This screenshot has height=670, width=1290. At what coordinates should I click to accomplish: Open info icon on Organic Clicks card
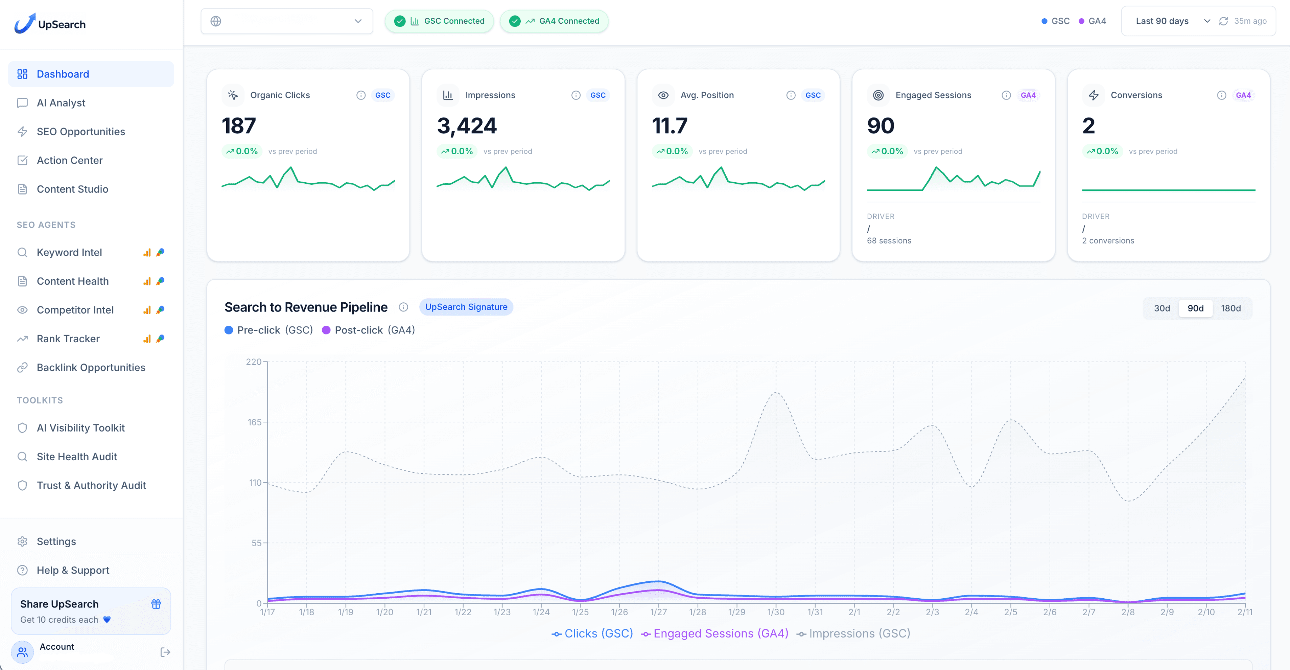(x=361, y=95)
